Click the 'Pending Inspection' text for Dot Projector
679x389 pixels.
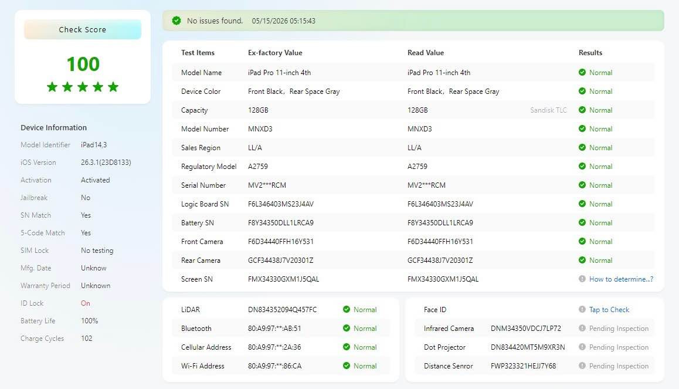click(619, 347)
